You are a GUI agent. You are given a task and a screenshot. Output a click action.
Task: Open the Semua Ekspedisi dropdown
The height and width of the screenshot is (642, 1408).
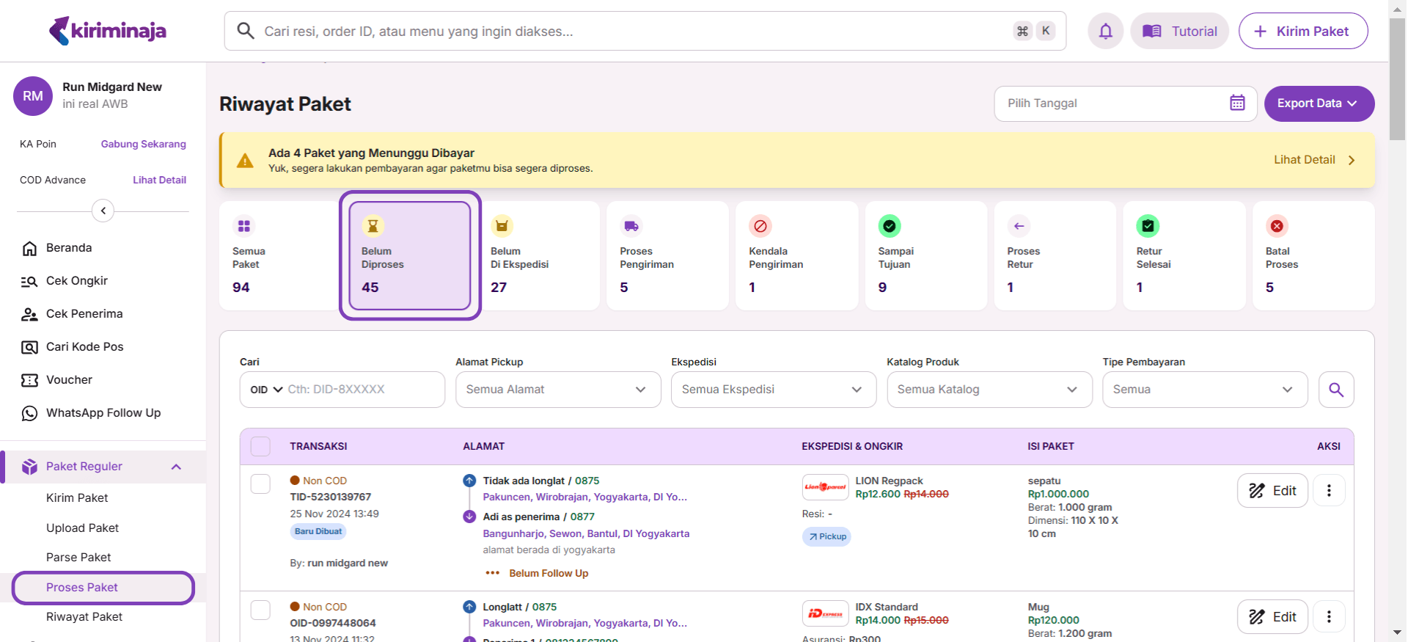(x=773, y=390)
